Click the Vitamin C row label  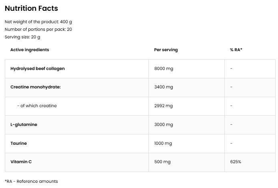21,162
